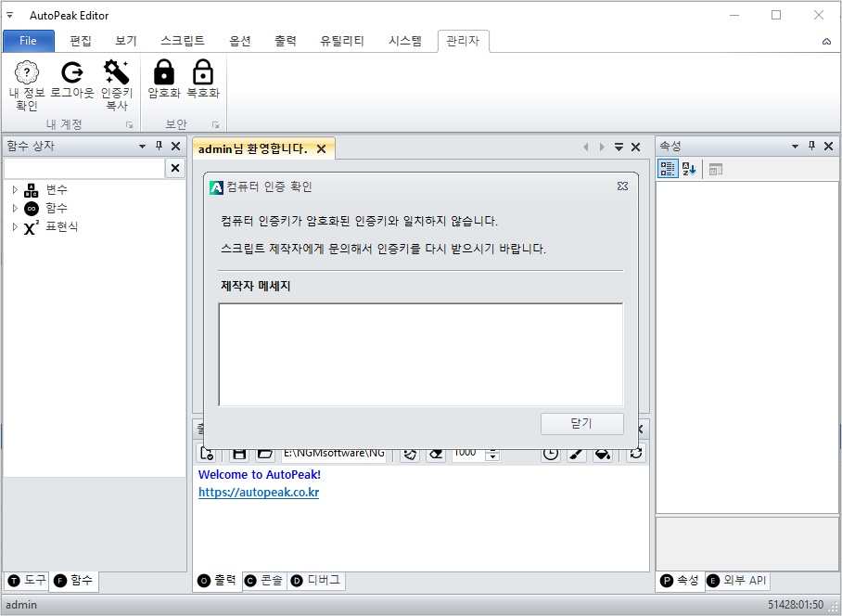Switch to the 콘솔 bottom tab
This screenshot has height=616, width=842.
(264, 581)
